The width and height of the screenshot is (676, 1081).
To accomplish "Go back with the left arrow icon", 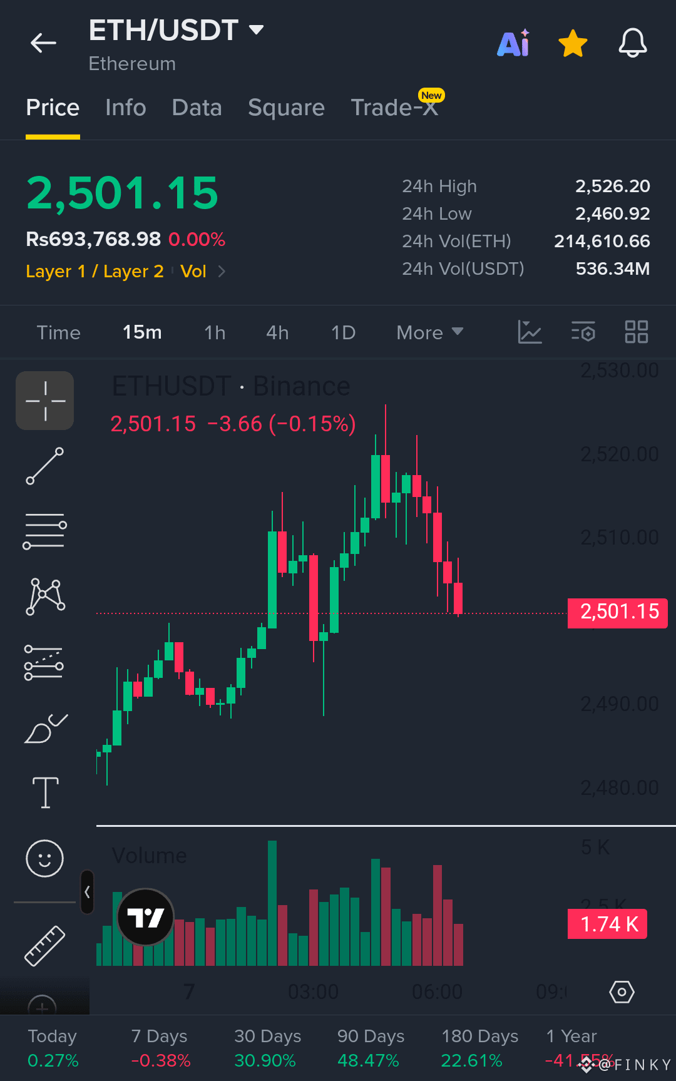I will 43,43.
